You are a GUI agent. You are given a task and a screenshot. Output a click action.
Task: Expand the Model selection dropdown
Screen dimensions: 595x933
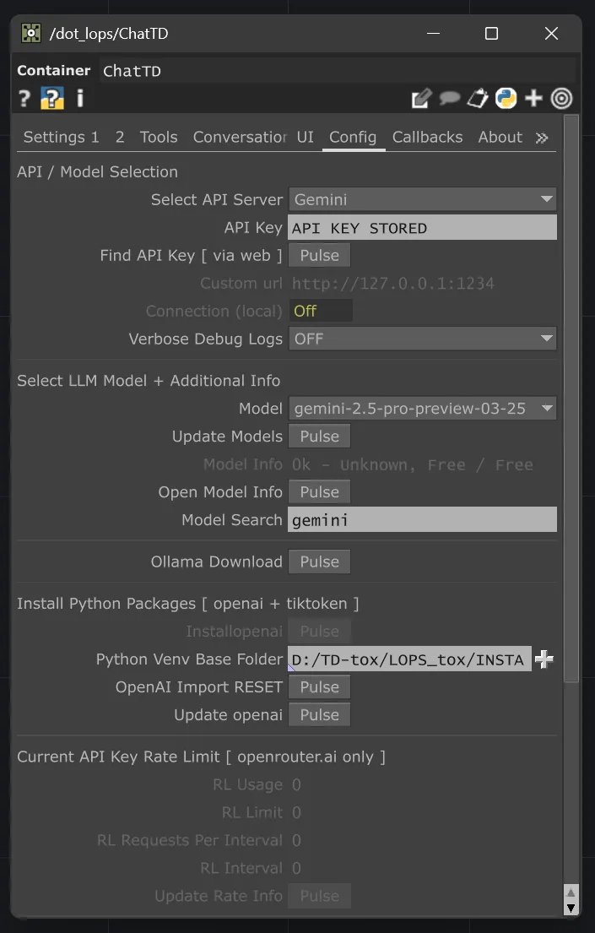click(422, 408)
